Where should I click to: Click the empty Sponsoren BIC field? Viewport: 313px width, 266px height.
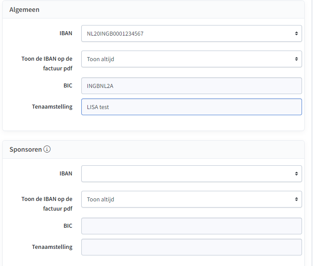pyautogui.click(x=191, y=226)
